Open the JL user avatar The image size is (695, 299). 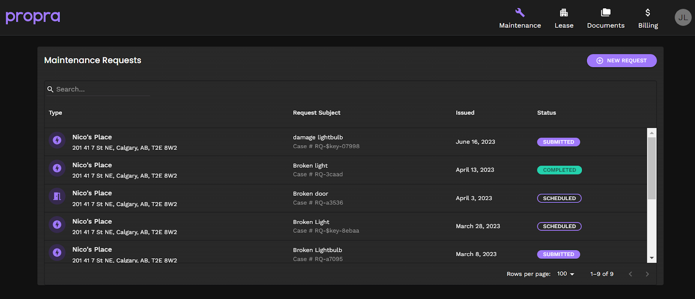click(x=683, y=17)
